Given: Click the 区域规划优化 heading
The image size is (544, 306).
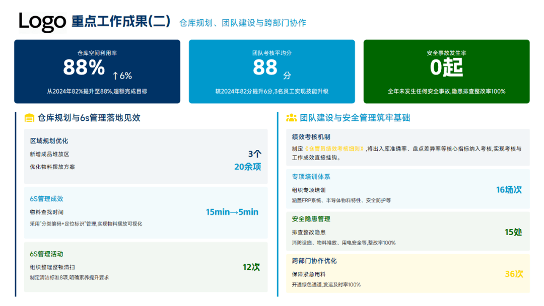Looking at the screenshot, I should coord(49,141).
